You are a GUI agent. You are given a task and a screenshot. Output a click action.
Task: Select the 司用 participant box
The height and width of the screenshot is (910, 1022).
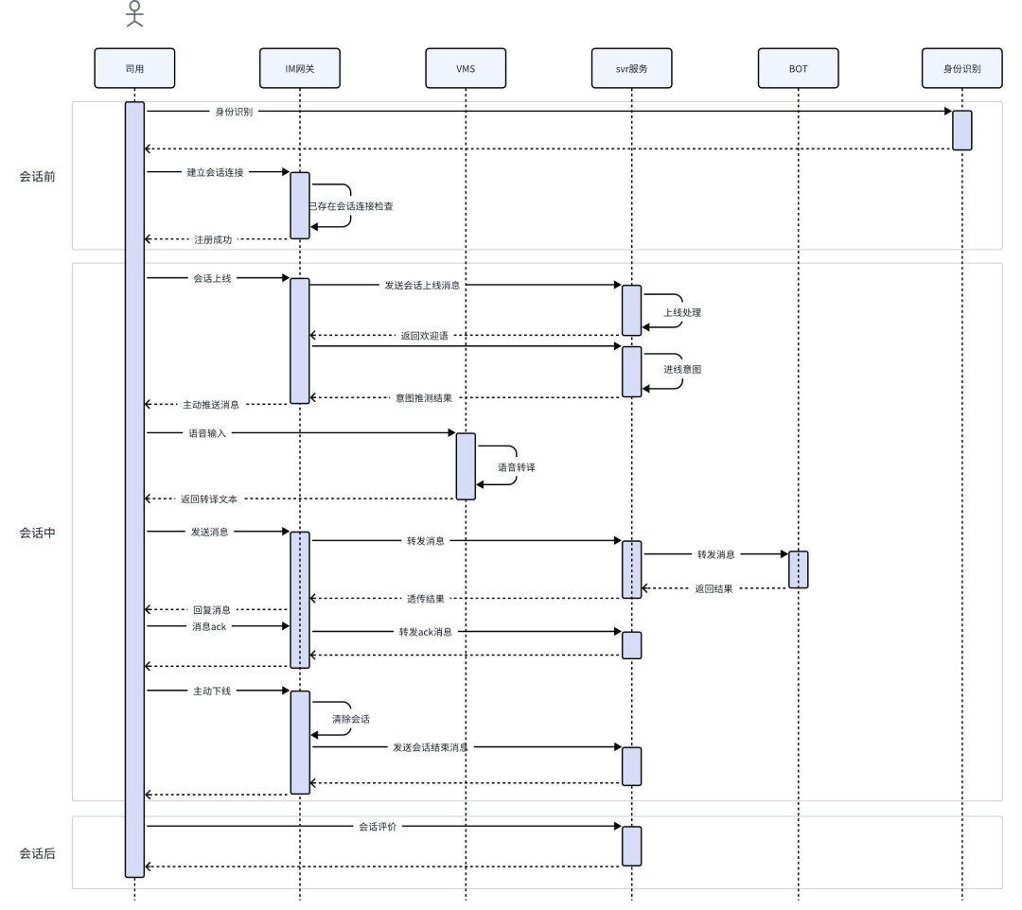[134, 68]
